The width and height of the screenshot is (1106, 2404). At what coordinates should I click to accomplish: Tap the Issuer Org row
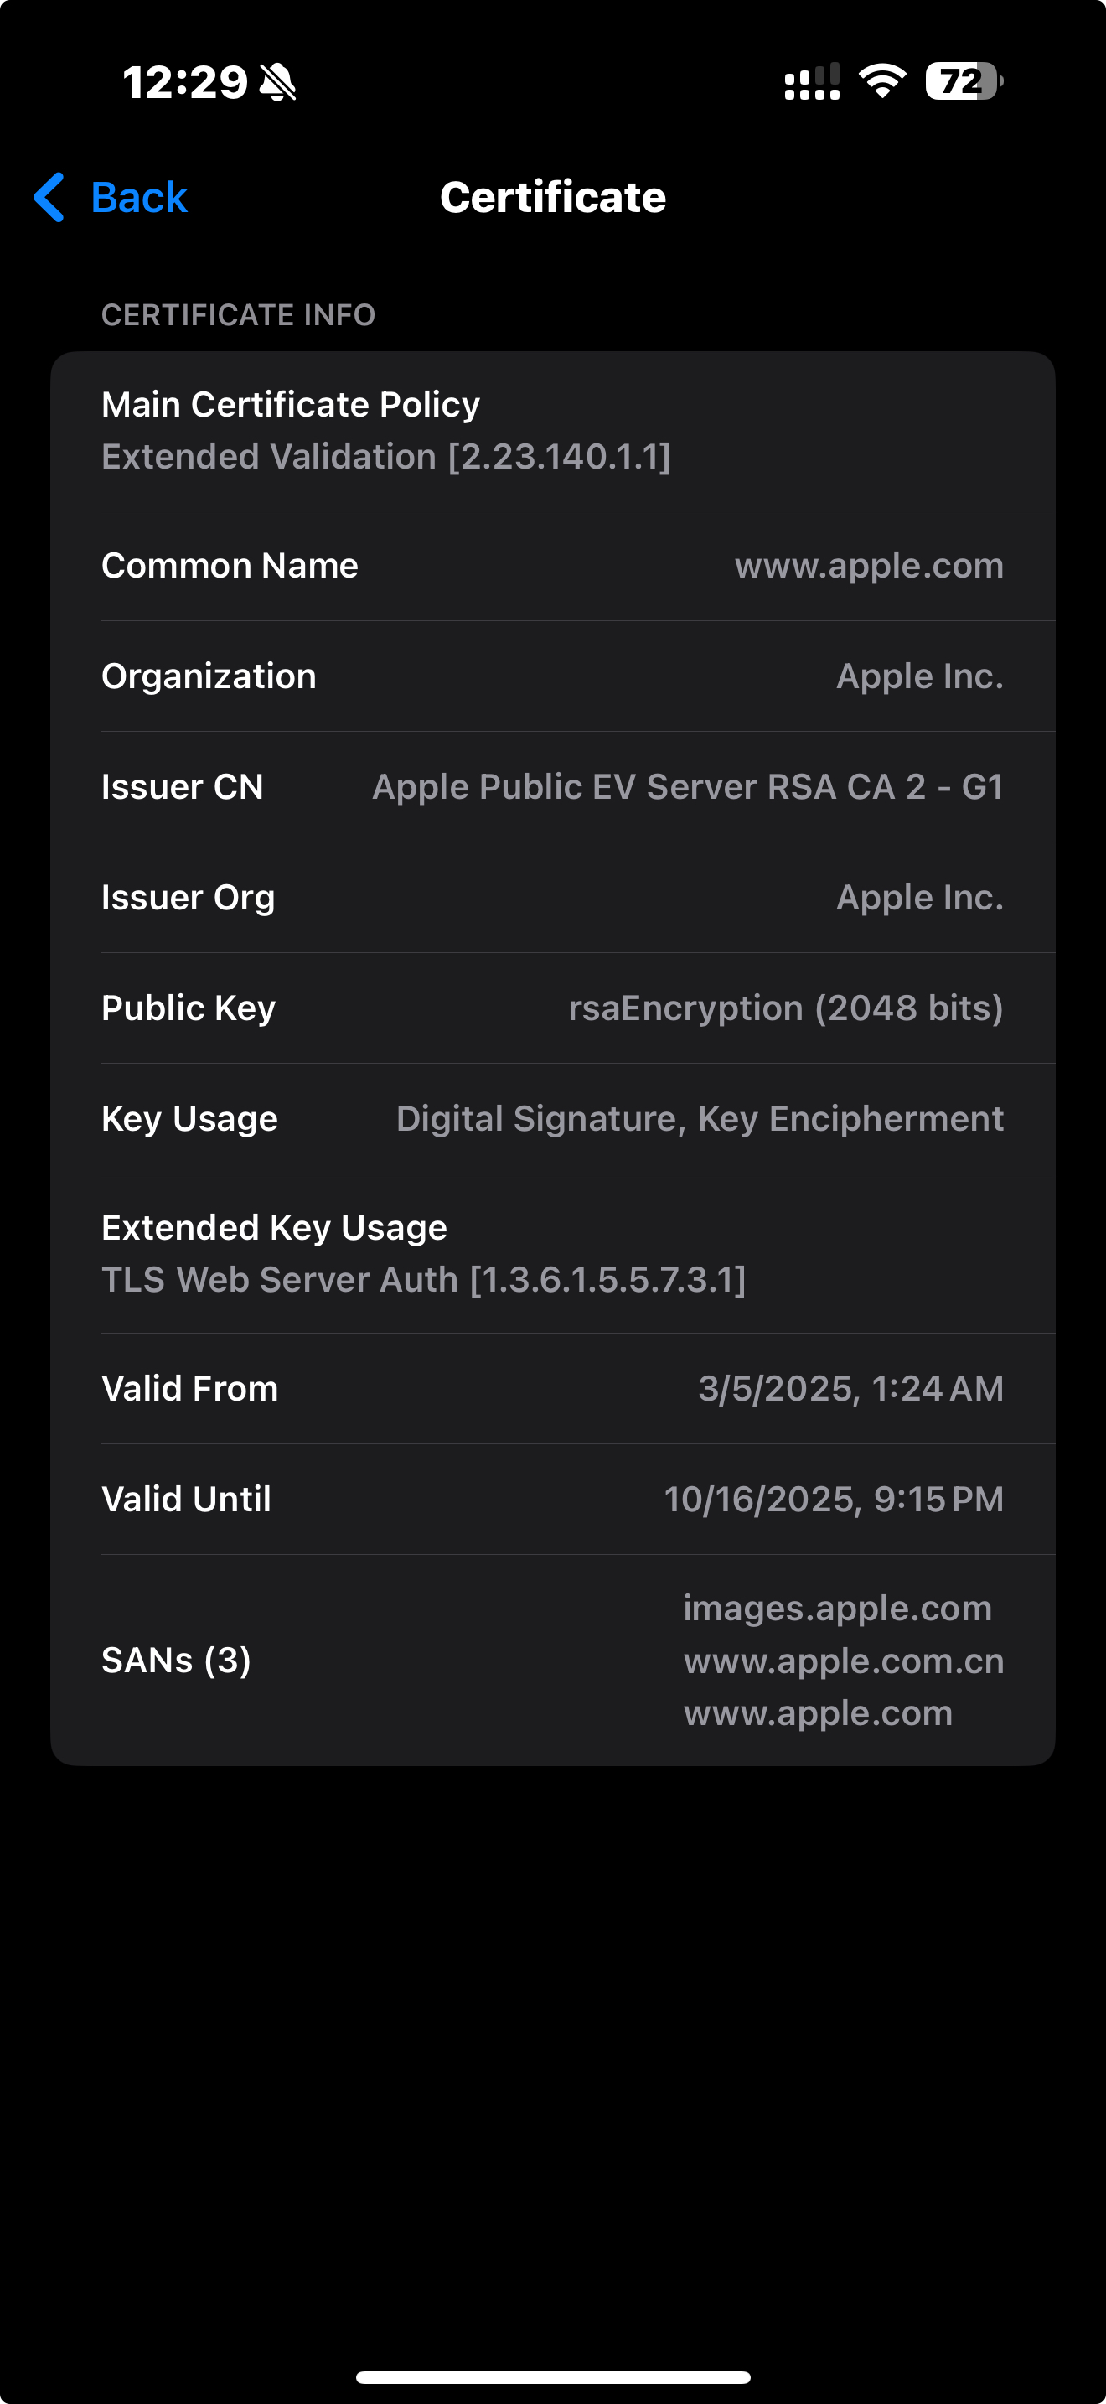pyautogui.click(x=553, y=898)
